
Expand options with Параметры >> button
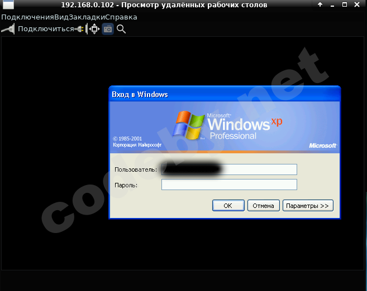point(308,206)
